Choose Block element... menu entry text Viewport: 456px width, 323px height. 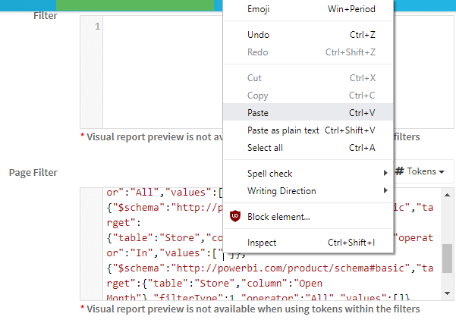[x=278, y=217]
